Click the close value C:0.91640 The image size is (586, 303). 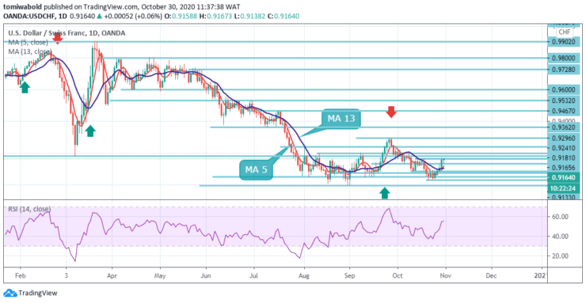(283, 17)
